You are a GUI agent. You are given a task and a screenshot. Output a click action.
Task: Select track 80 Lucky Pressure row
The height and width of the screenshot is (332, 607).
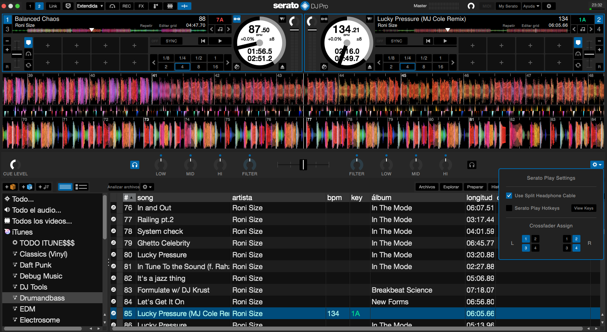pyautogui.click(x=355, y=255)
